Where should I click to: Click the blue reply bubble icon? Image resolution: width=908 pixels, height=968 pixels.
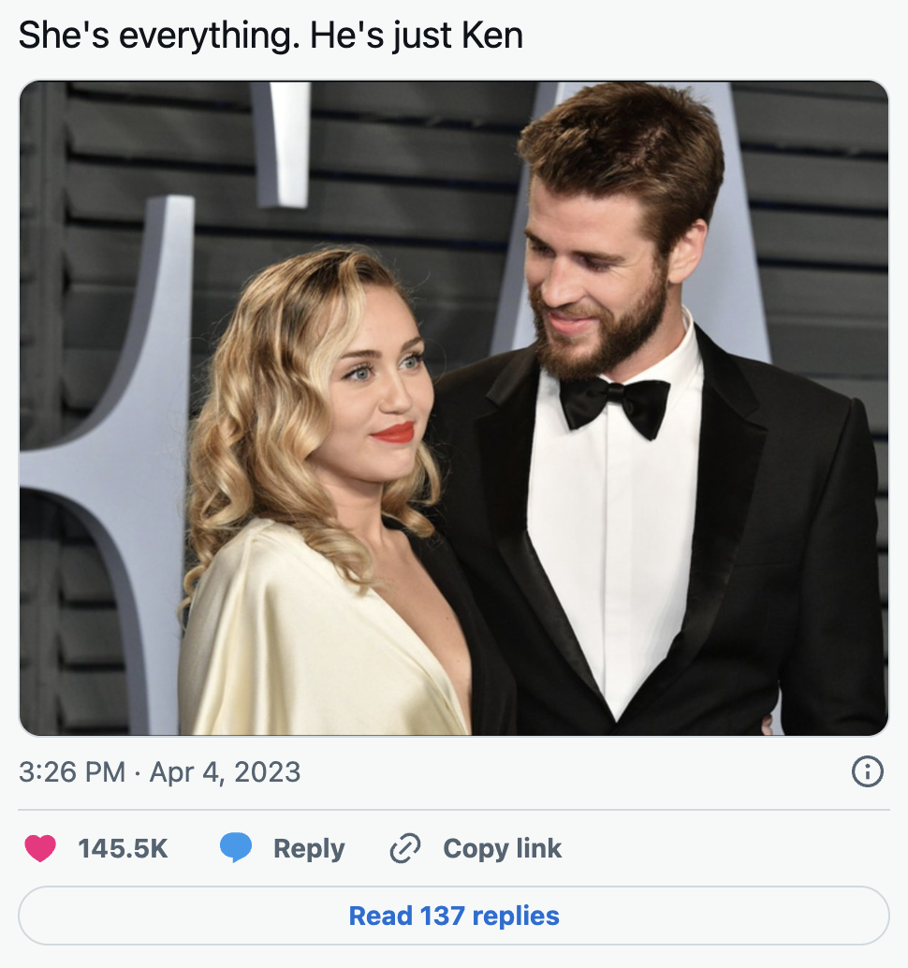point(235,849)
